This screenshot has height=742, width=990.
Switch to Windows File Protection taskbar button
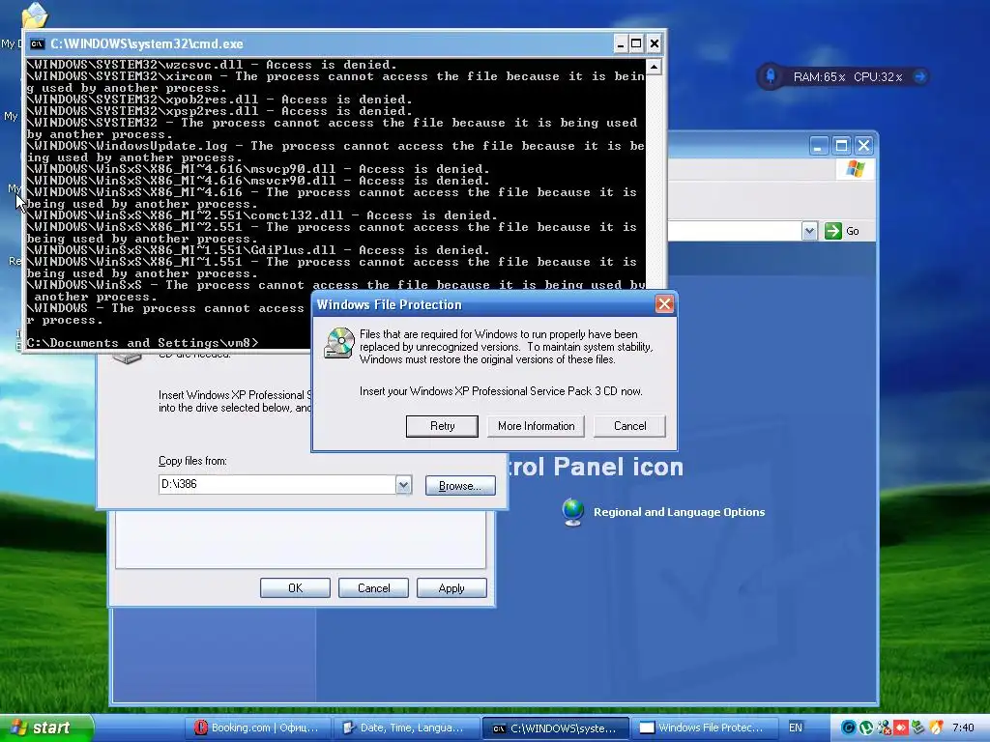[x=704, y=728]
